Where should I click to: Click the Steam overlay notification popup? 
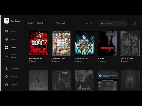click(108, 77)
